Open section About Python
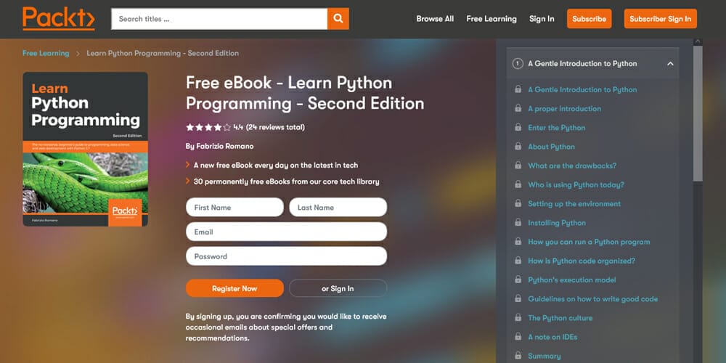 pyautogui.click(x=551, y=147)
